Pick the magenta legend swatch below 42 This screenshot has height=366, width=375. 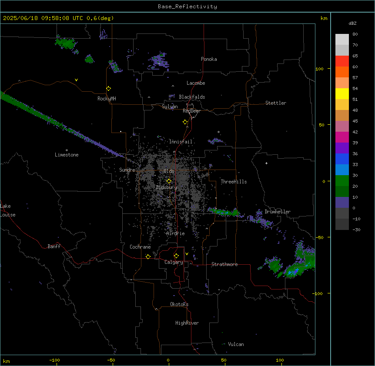click(342, 137)
